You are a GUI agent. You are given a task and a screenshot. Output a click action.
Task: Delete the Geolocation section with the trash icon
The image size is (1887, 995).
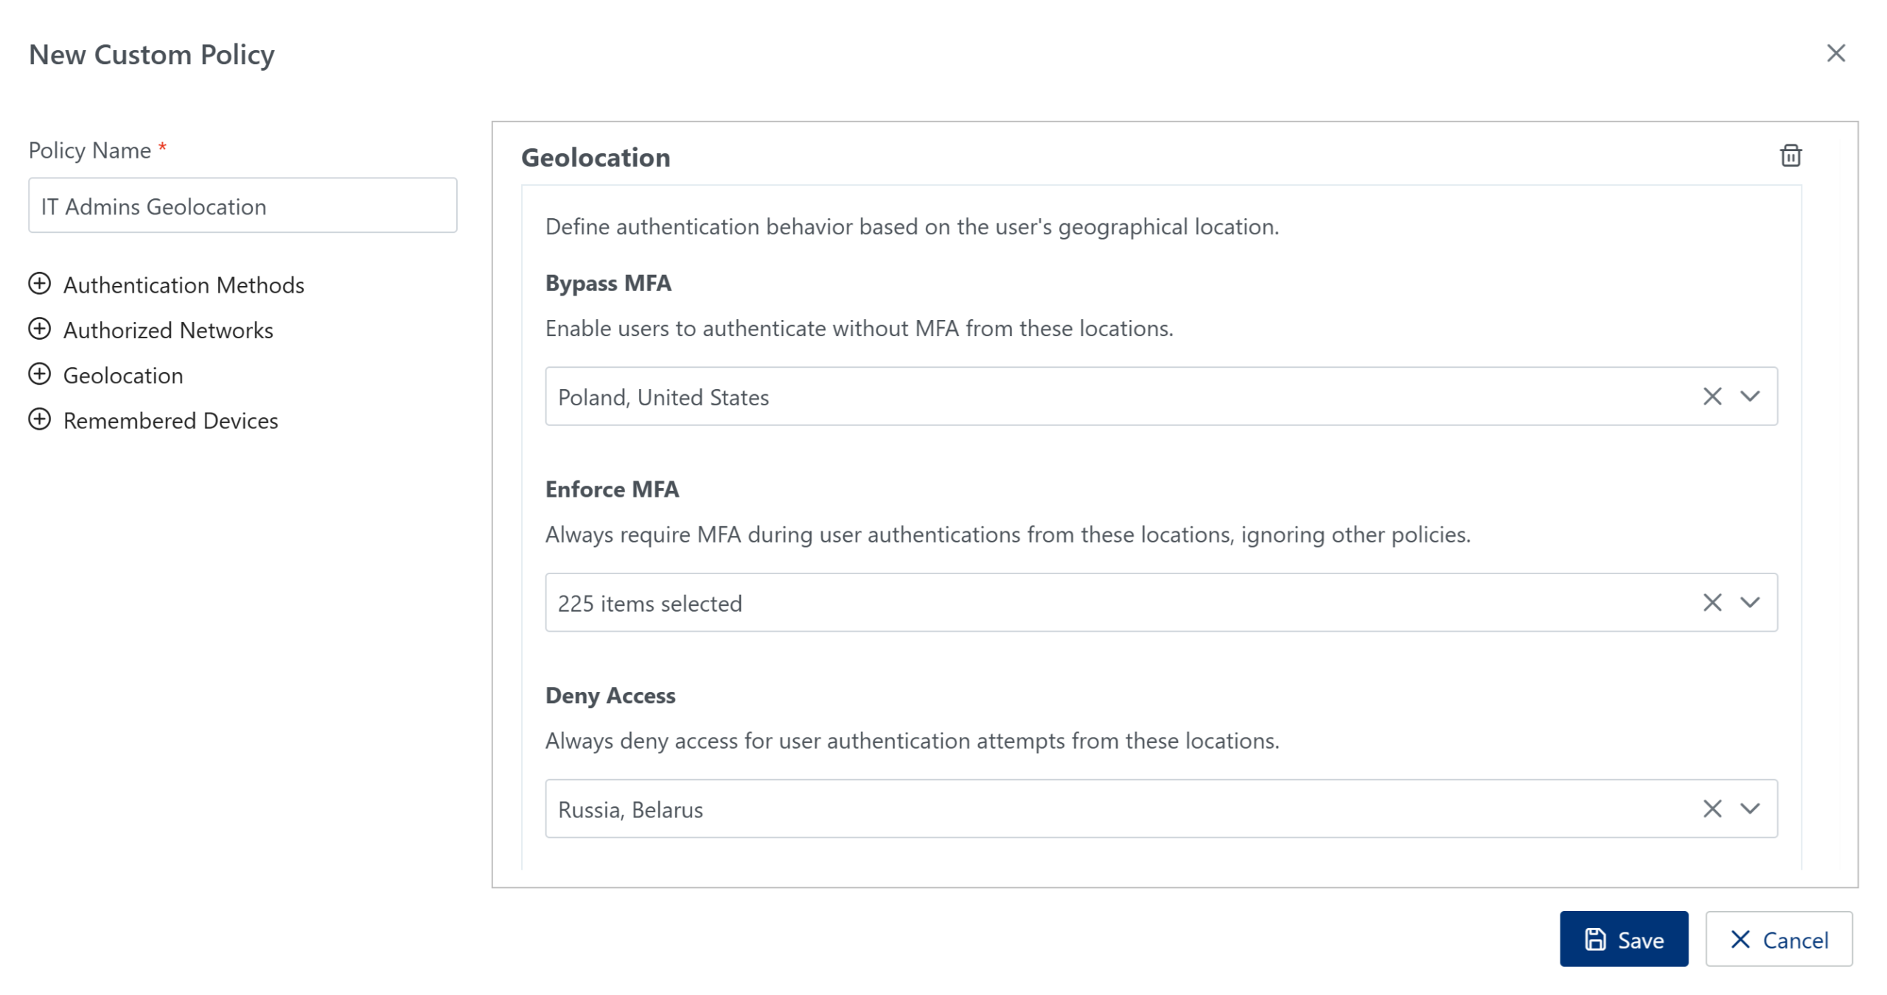[x=1790, y=156]
